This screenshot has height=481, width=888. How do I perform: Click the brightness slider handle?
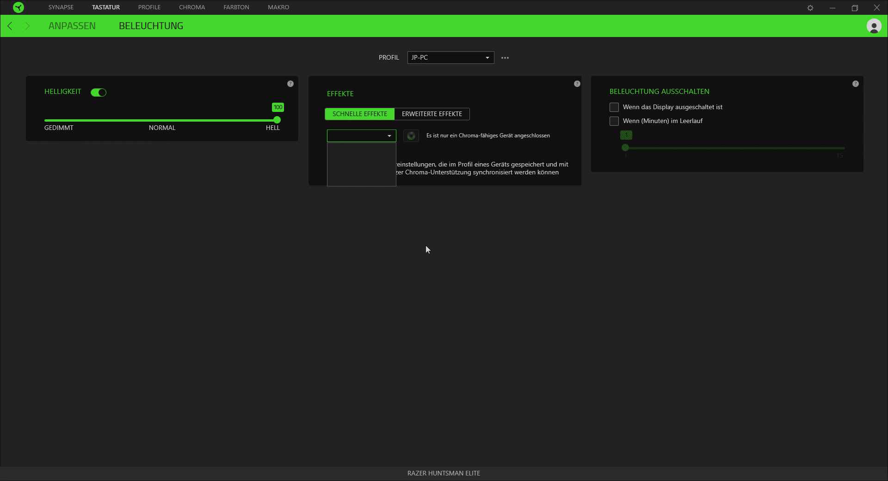tap(277, 120)
